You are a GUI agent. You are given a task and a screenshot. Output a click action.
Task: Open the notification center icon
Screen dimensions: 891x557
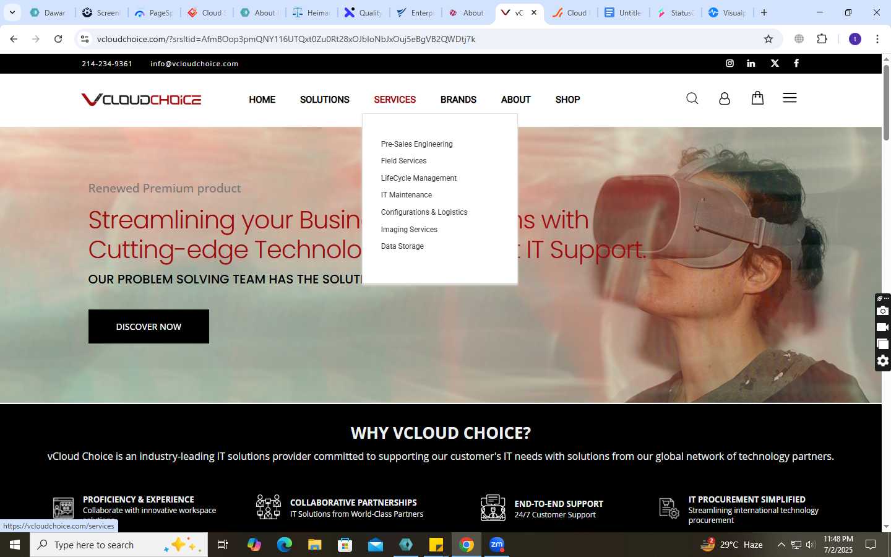[x=871, y=545]
